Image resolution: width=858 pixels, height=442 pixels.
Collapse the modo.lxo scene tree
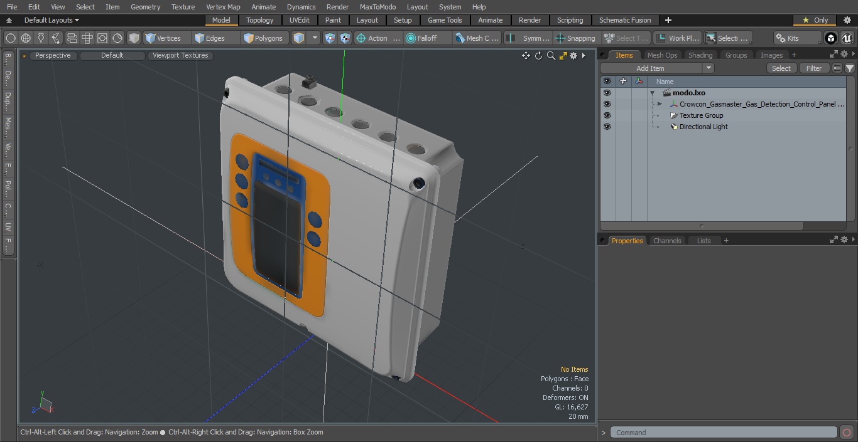pos(652,93)
